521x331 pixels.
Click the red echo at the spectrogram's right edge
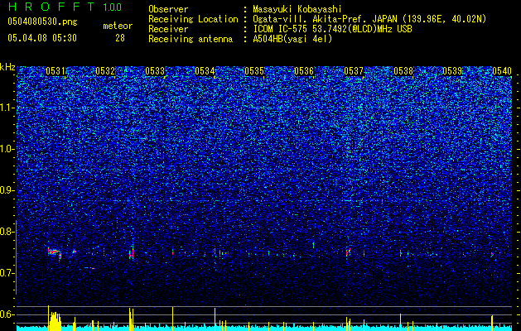[x=493, y=255]
